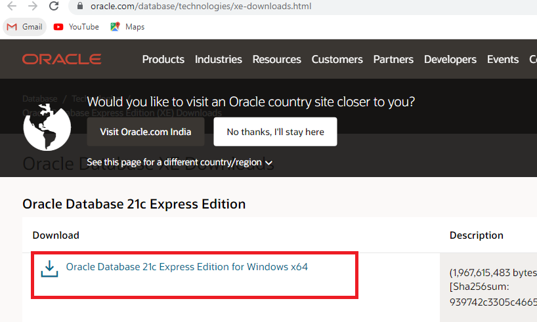Click the browser forward arrow
Viewport: 537px width, 322px height.
click(32, 7)
